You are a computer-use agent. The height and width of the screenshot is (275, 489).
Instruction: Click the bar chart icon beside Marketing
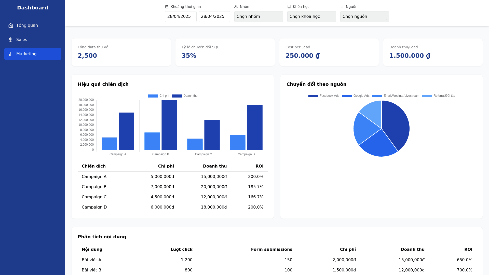tap(11, 54)
